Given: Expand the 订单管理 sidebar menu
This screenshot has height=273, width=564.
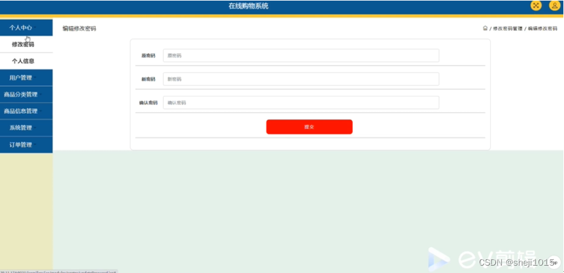Looking at the screenshot, I should click(x=26, y=145).
